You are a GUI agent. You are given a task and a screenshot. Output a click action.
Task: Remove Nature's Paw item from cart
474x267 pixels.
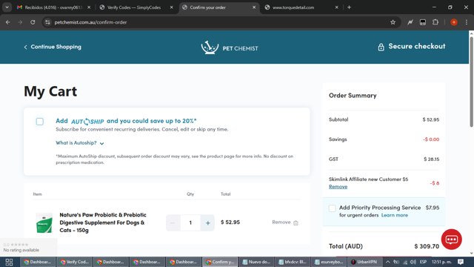[285, 222]
